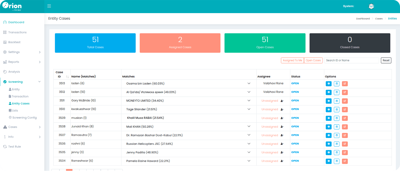This screenshot has width=400, height=171.
Task: Toggle the Open Cases filter button
Action: [313, 60]
